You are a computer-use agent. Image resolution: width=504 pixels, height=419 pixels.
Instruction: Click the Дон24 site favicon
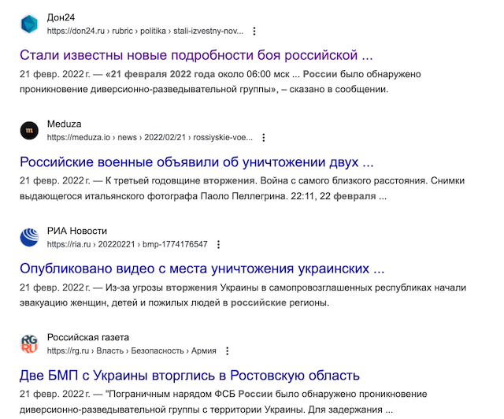[29, 24]
